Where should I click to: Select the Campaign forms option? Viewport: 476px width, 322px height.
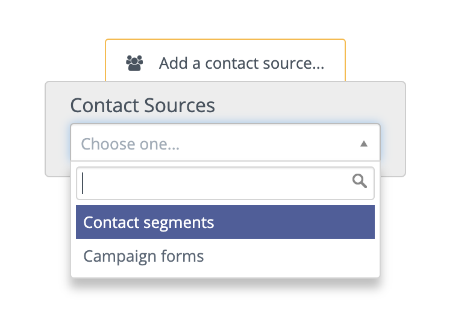point(225,256)
